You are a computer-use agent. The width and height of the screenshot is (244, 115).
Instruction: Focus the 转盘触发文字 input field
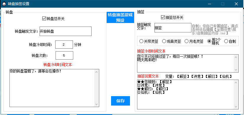tap(66, 31)
